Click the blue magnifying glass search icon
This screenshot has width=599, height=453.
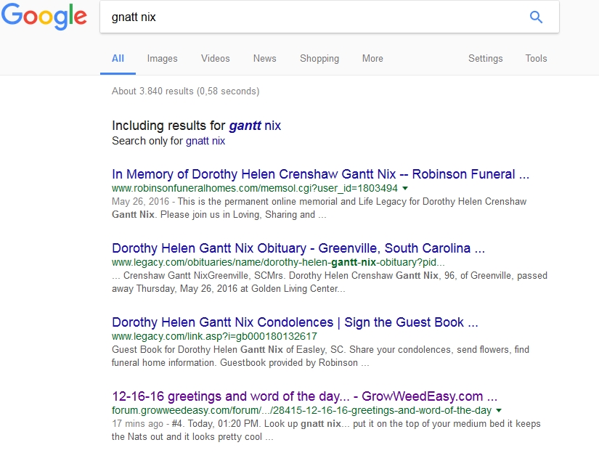tap(536, 17)
